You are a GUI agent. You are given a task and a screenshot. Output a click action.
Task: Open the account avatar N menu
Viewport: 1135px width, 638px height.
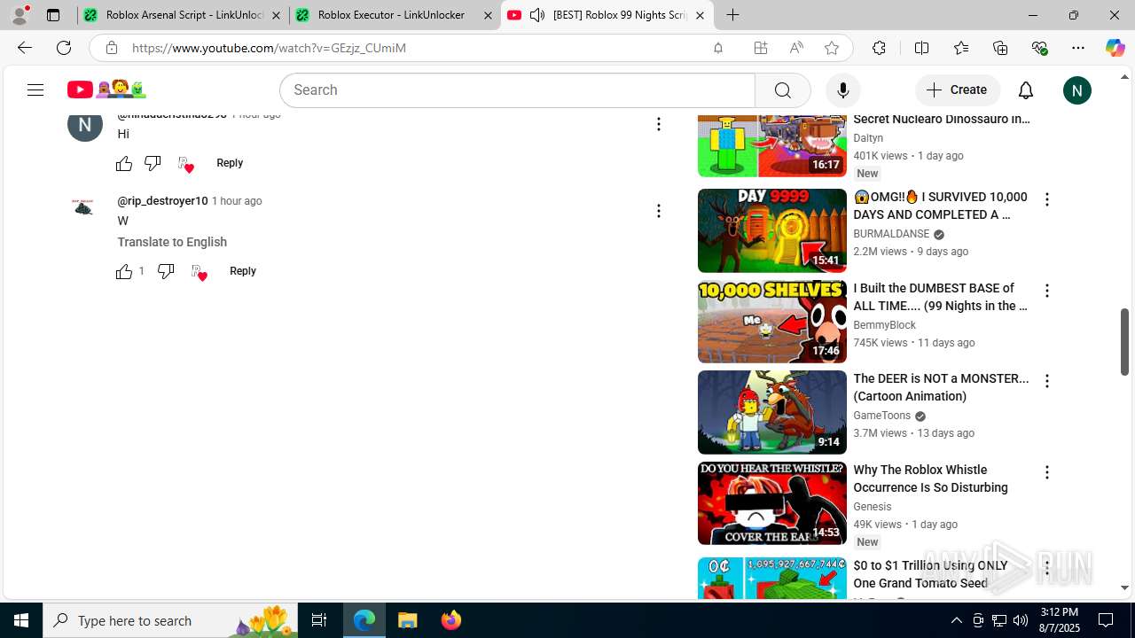1076,90
